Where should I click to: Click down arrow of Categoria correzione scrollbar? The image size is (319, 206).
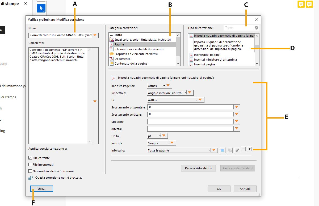click(x=178, y=64)
